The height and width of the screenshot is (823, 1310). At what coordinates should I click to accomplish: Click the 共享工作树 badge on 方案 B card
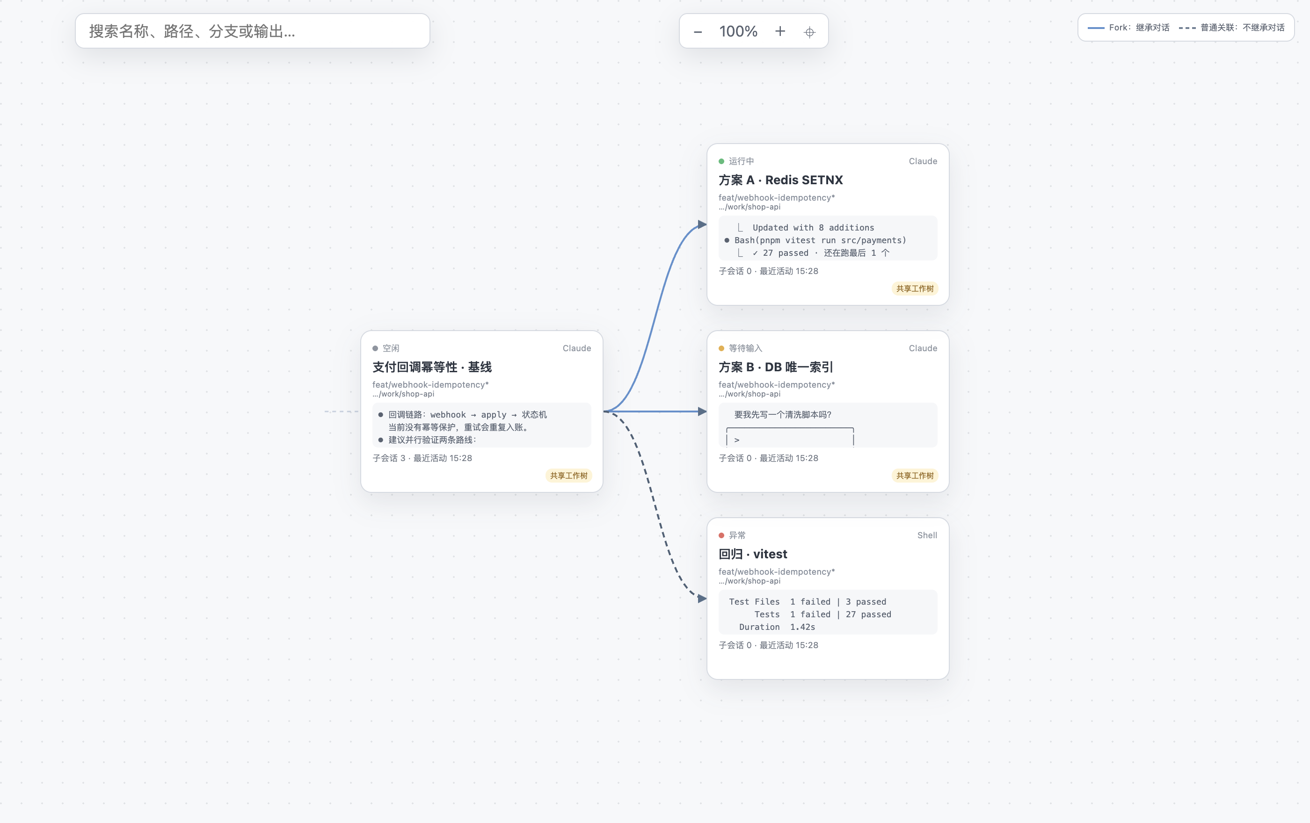click(915, 476)
